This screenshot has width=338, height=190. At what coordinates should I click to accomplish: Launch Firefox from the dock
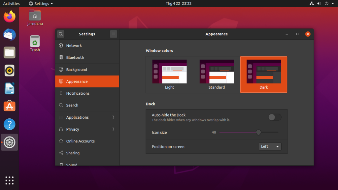click(9, 16)
